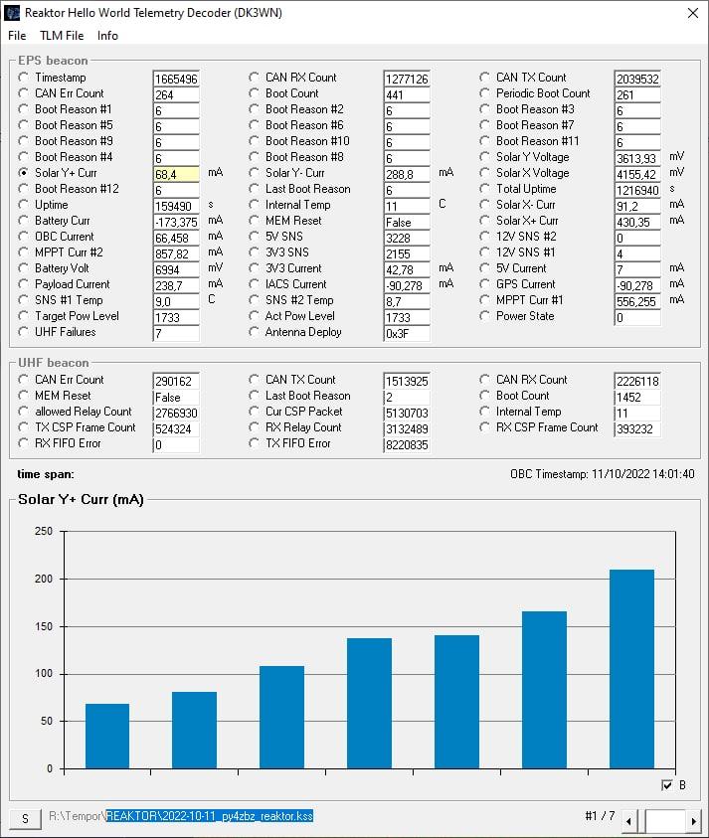
Task: Click the TX FIFO Error value 8220835
Action: pos(407,444)
